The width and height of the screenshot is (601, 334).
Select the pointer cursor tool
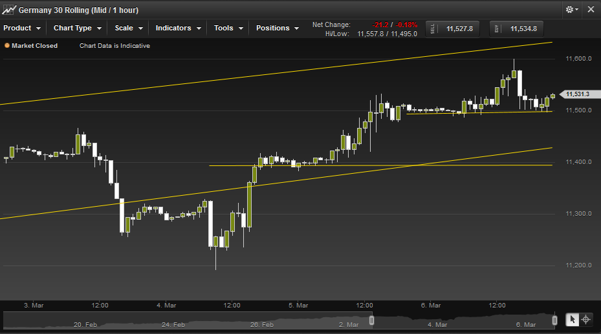click(573, 319)
